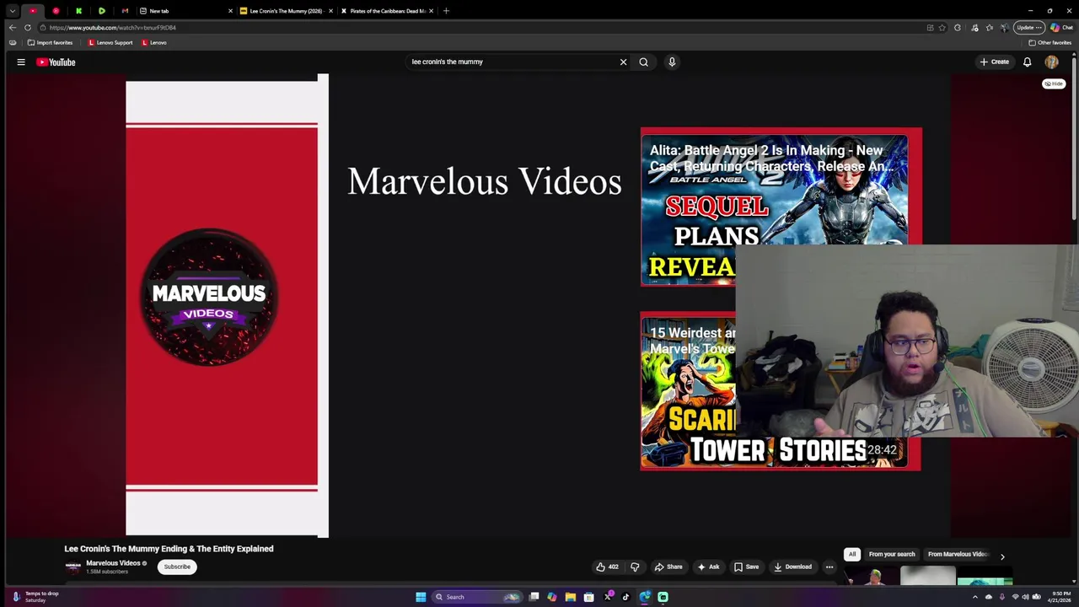This screenshot has height=607, width=1079.
Task: Open the Ask AI button
Action: pyautogui.click(x=708, y=567)
